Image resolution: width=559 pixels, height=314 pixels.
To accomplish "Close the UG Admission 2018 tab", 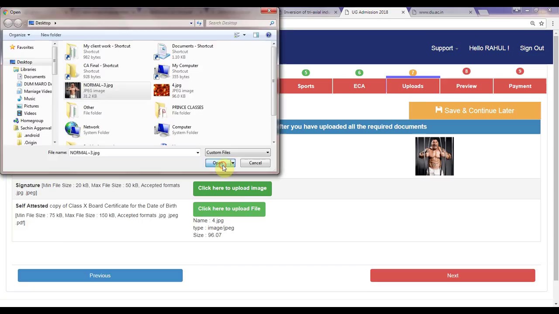I will 403,12.
